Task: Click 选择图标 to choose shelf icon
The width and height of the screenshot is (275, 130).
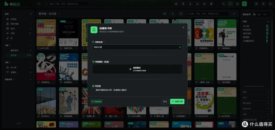Action: point(137,69)
